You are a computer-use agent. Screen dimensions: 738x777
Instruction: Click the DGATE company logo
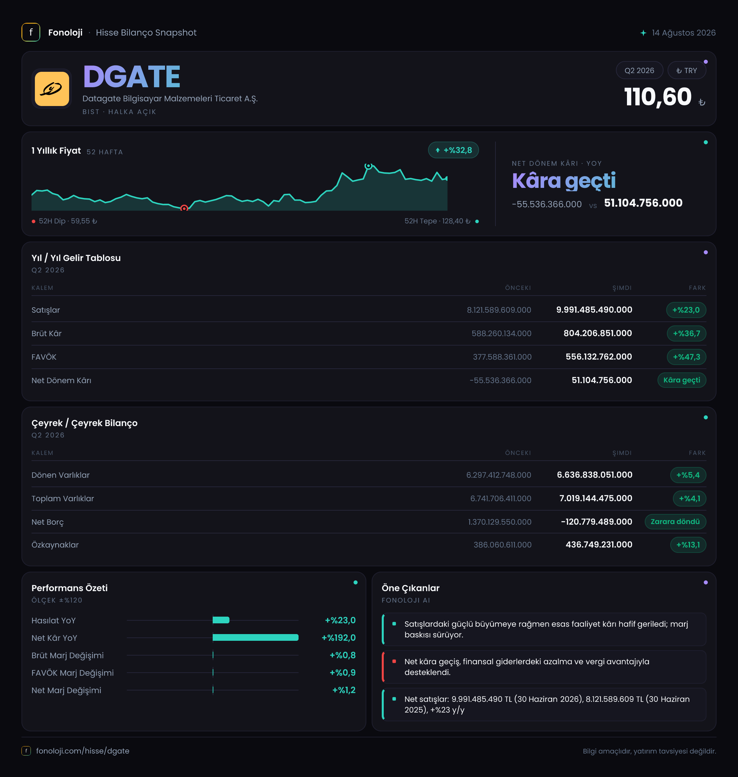click(x=52, y=89)
